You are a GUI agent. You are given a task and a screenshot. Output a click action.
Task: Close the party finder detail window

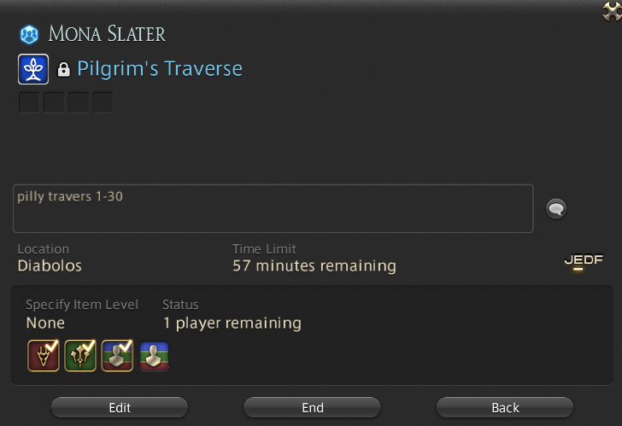click(x=612, y=11)
